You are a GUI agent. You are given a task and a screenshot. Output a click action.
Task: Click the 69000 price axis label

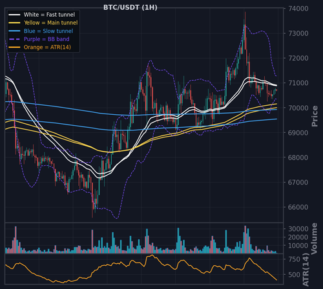point(298,133)
